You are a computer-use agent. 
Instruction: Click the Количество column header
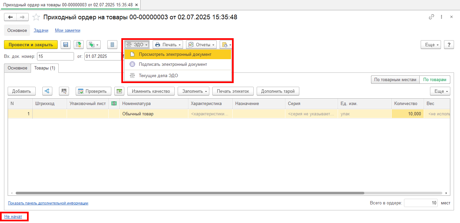(408, 104)
